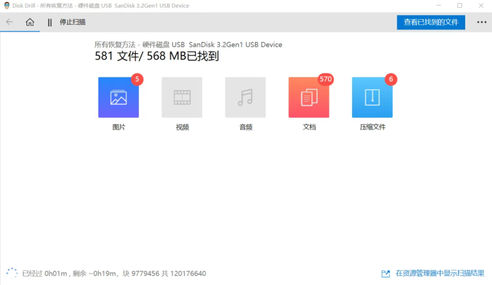This screenshot has height=285, width=492.
Task: Maximize the Disk Drill window
Action: 459,6
